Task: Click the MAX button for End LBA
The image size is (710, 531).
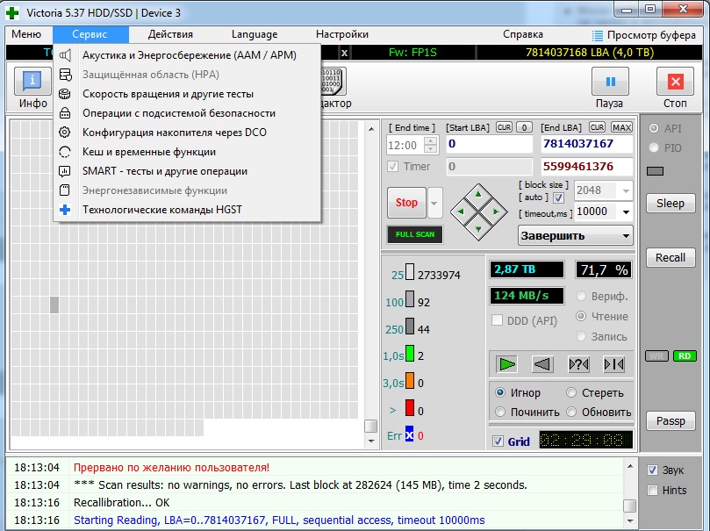Action: coord(621,127)
